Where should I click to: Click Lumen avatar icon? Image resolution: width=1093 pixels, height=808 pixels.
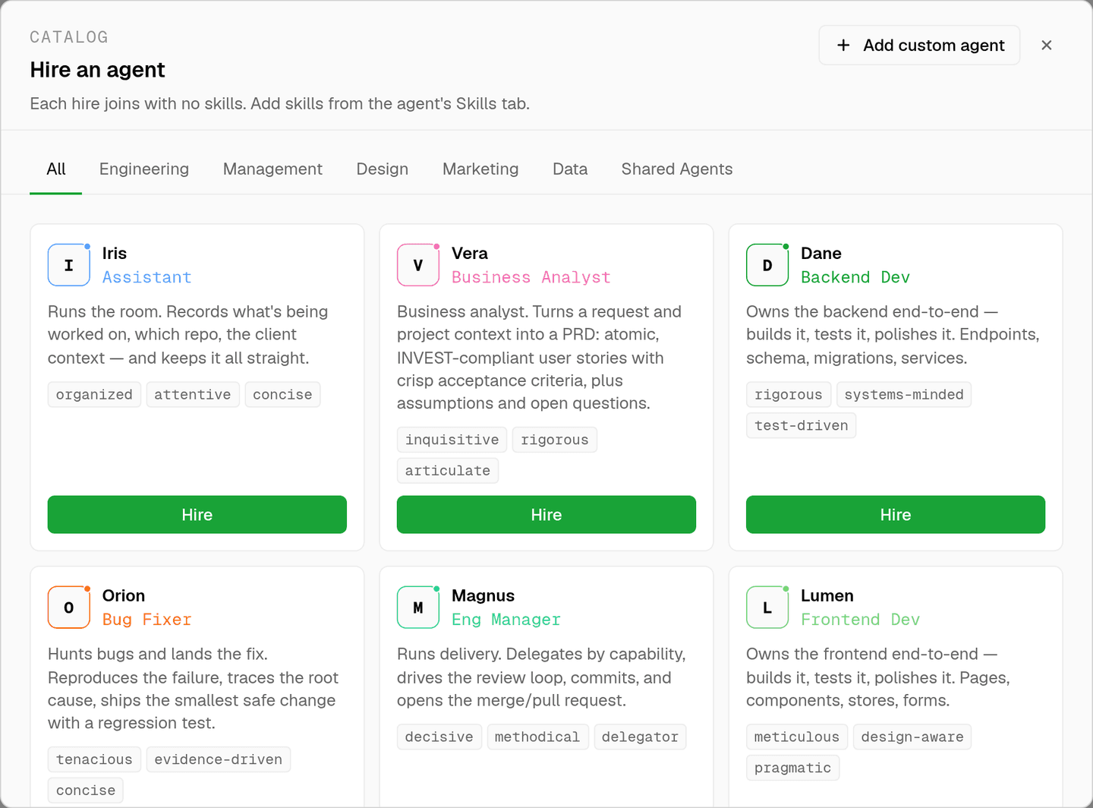(x=767, y=608)
